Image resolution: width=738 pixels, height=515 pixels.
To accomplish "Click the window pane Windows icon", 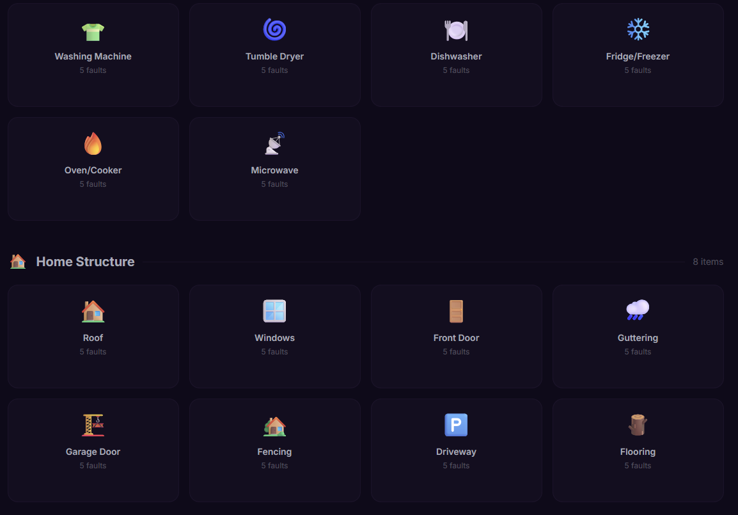I will [x=274, y=311].
